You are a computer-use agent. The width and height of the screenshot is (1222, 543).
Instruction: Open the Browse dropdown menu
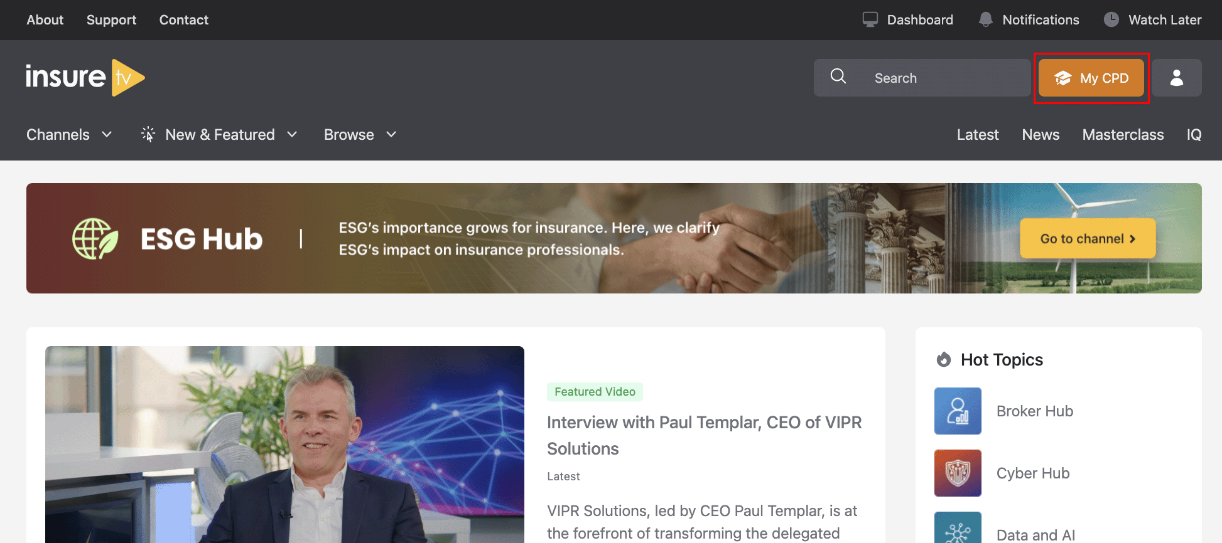(360, 135)
